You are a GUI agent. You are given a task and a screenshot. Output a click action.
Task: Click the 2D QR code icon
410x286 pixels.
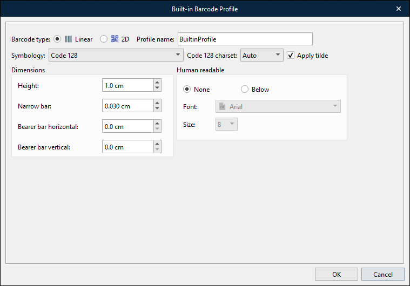tap(115, 39)
